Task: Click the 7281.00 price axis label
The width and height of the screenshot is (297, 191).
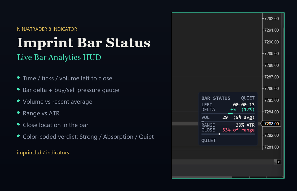Action: [272, 147]
